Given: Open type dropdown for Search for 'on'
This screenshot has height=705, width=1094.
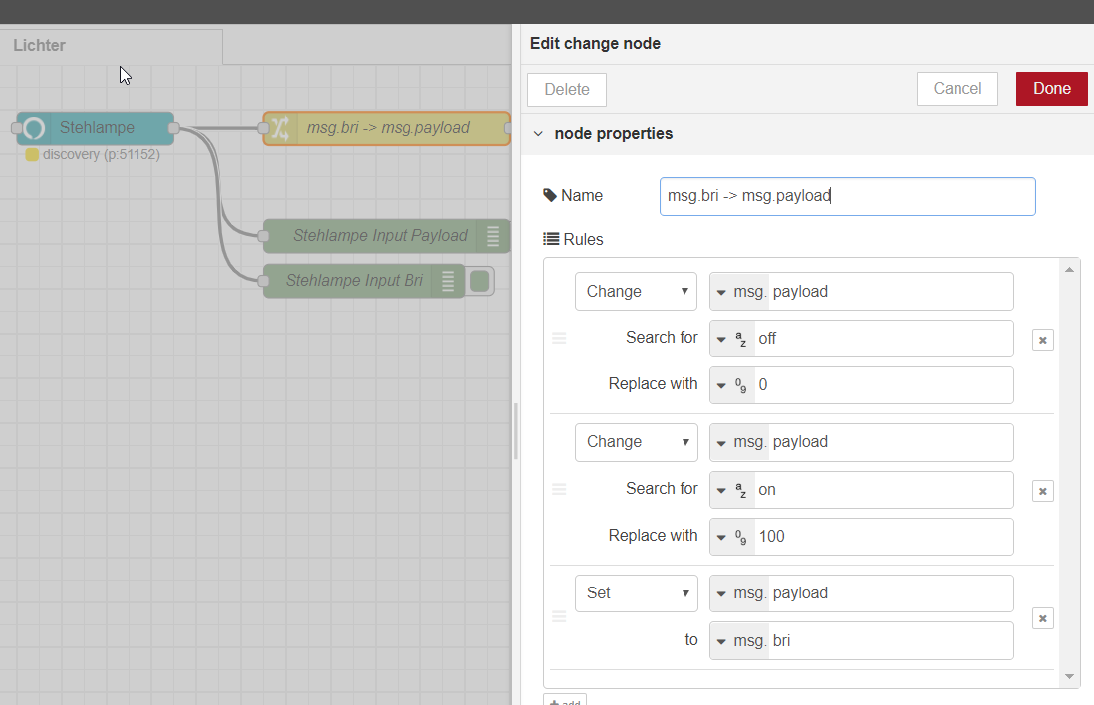Looking at the screenshot, I should tap(721, 490).
